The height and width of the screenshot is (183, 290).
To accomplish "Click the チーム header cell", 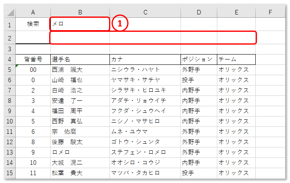I will tap(236, 59).
